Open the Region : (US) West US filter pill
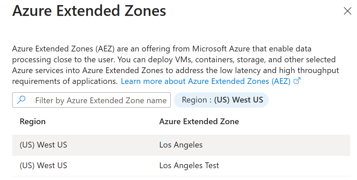The height and width of the screenshot is (180, 357). [x=221, y=100]
